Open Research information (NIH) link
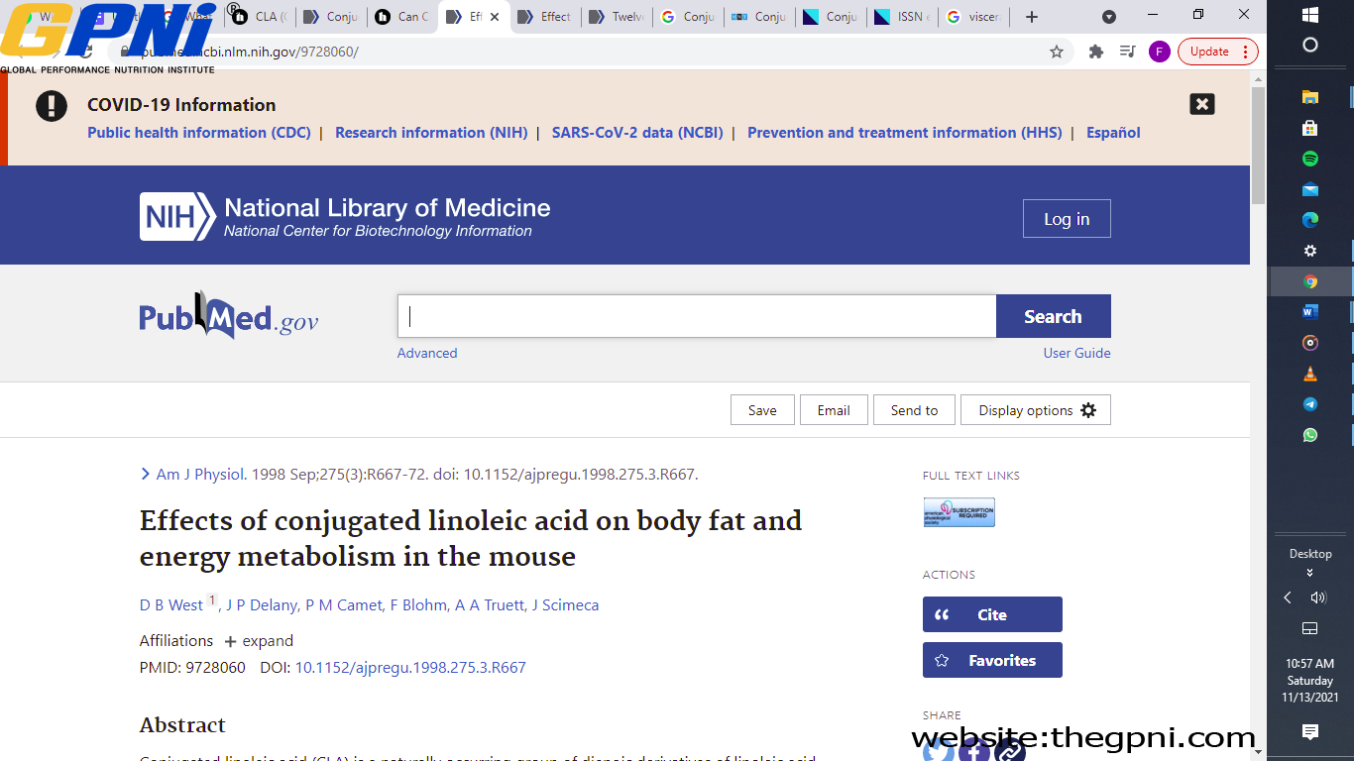 click(x=431, y=133)
